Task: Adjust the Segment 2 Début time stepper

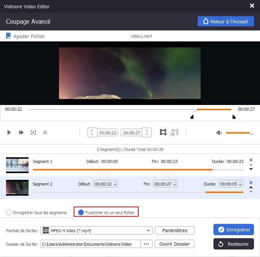Action: pos(115,184)
